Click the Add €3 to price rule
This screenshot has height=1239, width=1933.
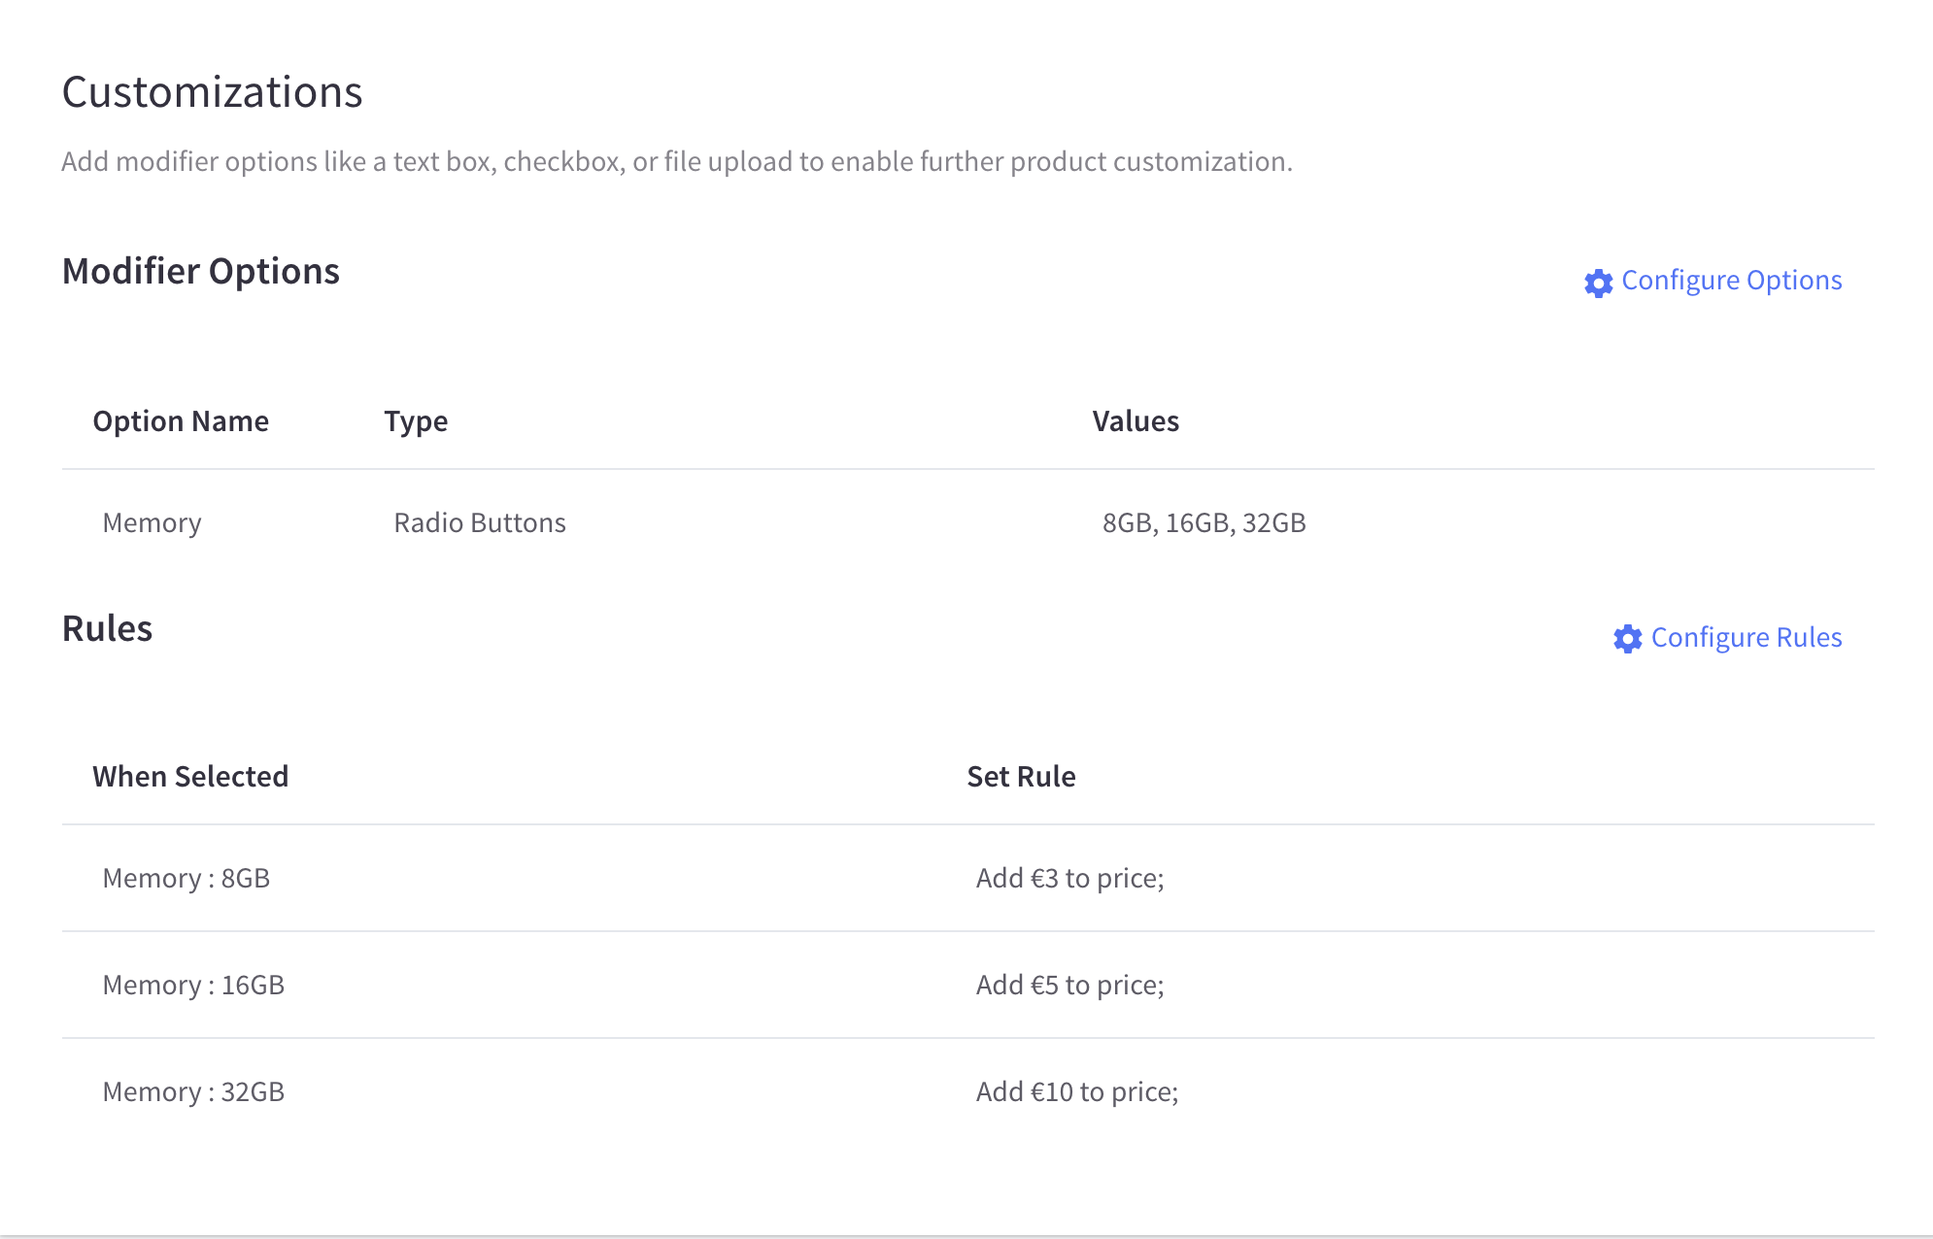pyautogui.click(x=1068, y=878)
